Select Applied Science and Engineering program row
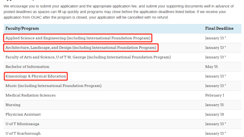This screenshot has width=244, height=137. [x=78, y=38]
